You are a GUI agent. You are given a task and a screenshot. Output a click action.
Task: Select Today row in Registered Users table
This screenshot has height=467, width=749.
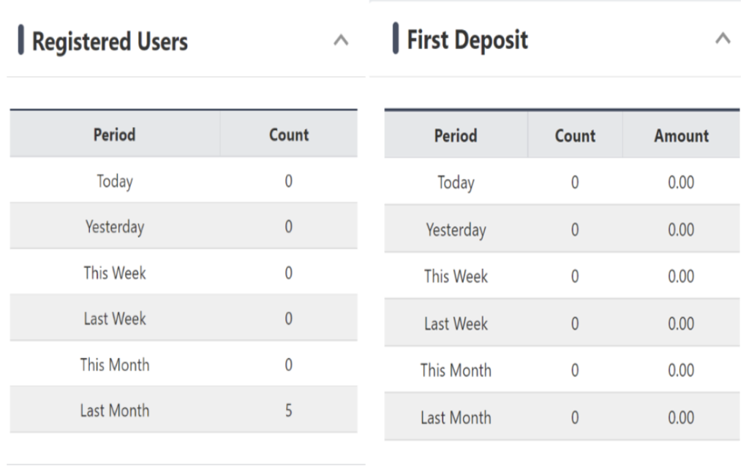tap(115, 181)
